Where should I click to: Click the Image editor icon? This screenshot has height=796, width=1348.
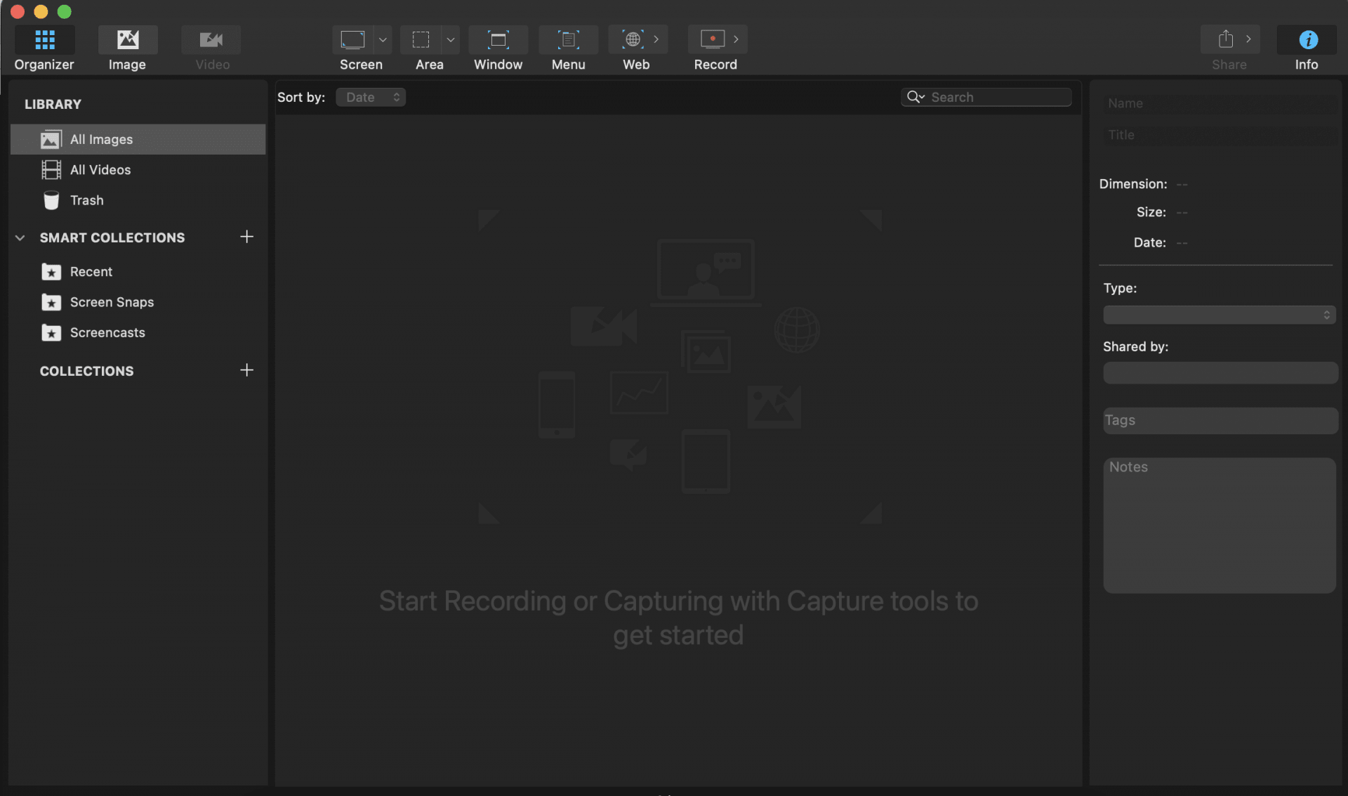(x=127, y=40)
